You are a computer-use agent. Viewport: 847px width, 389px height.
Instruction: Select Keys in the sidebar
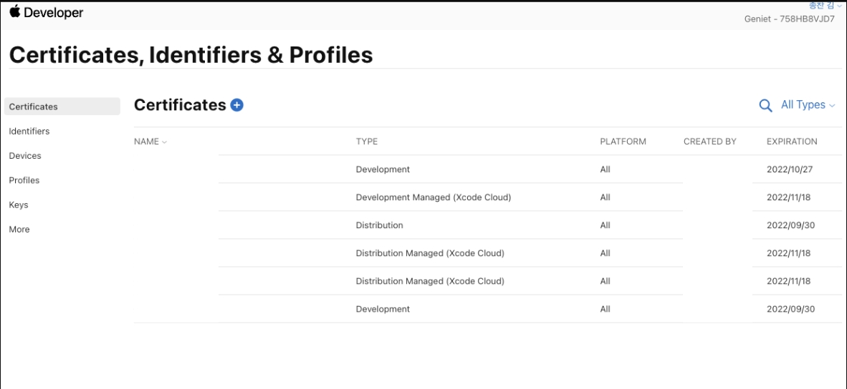[19, 205]
